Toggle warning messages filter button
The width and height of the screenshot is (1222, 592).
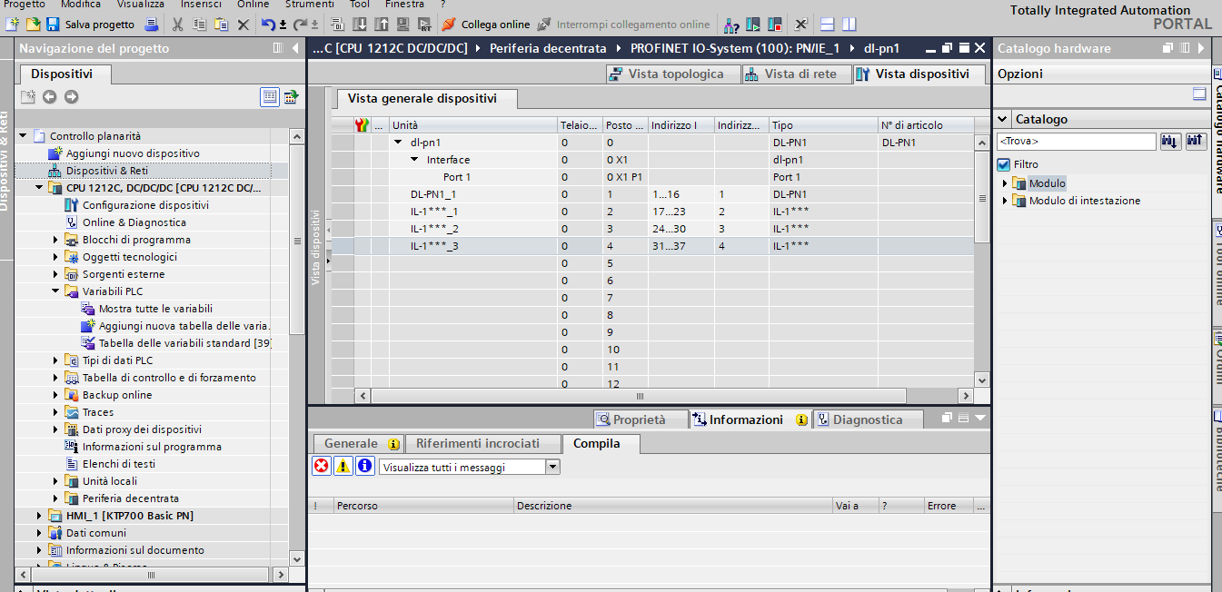pos(343,466)
